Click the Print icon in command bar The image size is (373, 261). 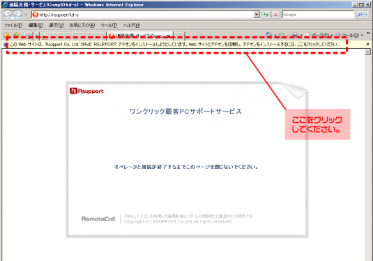(295, 36)
